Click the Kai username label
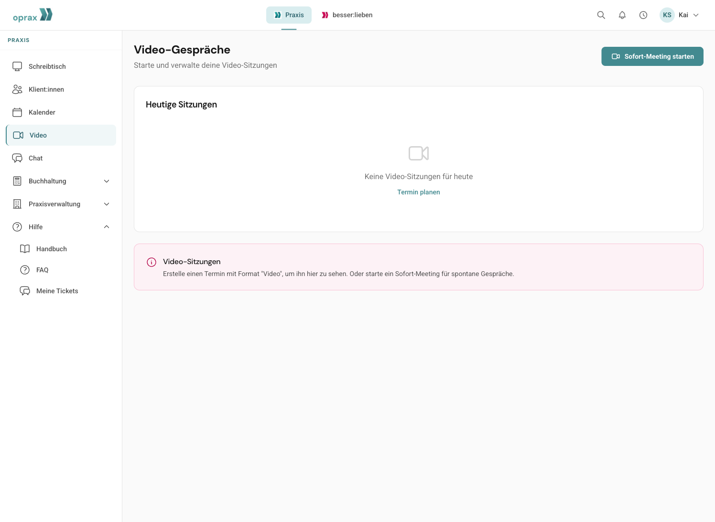 pos(683,15)
